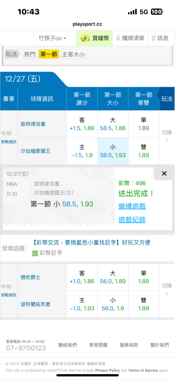The width and height of the screenshot is (175, 380).
Task: Click the 第一節 單雙 column header
Action: (144, 99)
